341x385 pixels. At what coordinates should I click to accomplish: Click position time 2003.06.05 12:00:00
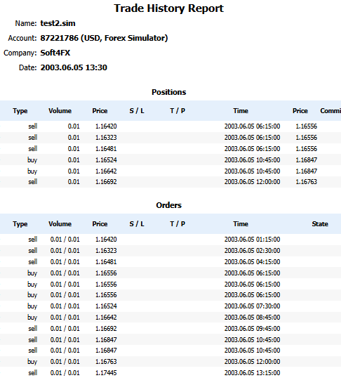tap(253, 182)
